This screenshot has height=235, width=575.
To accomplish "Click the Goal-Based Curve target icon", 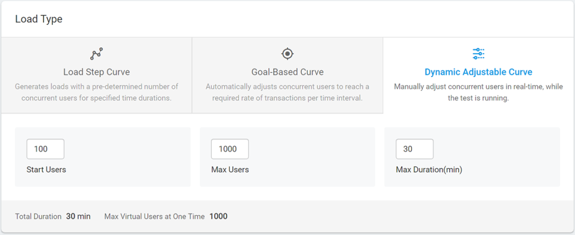I will coord(287,54).
